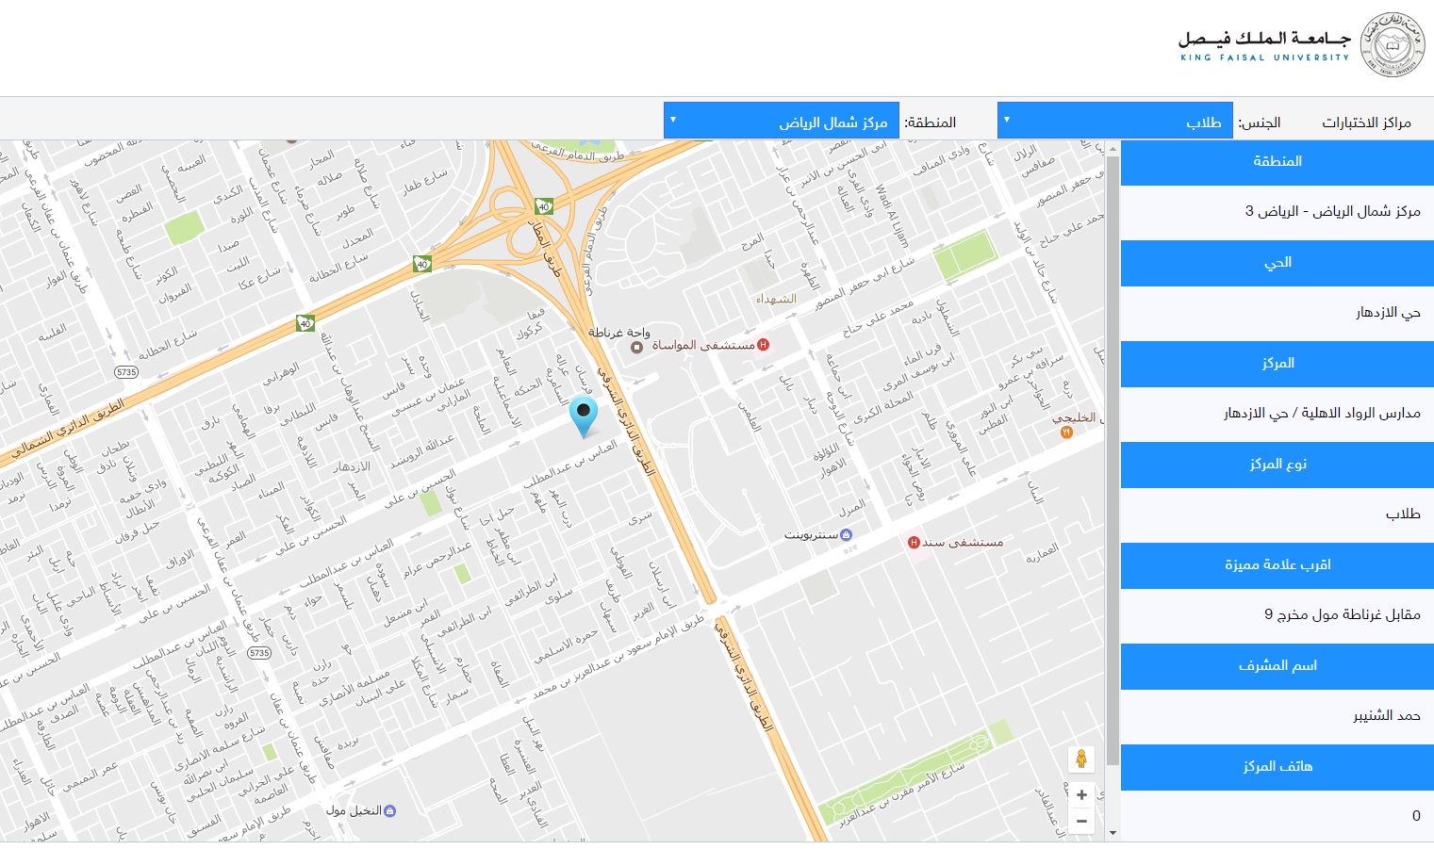Click the supervisor name حمد الشنيبر
The width and height of the screenshot is (1434, 849).
[x=1387, y=715]
